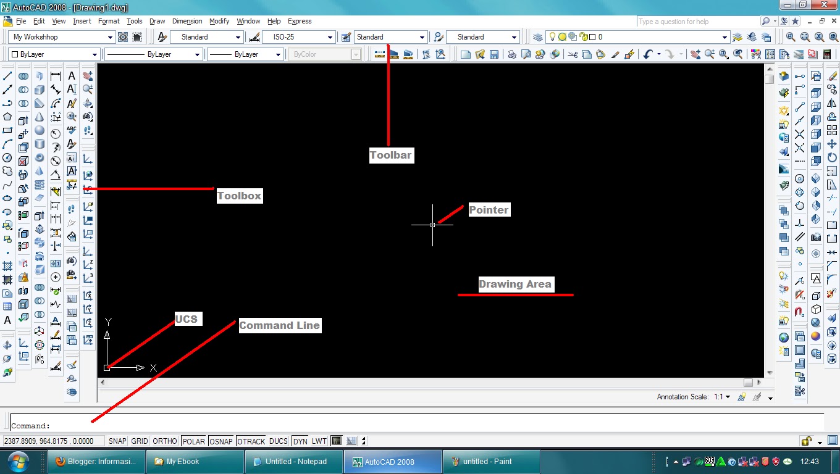Toggle the GRID display button

click(139, 441)
